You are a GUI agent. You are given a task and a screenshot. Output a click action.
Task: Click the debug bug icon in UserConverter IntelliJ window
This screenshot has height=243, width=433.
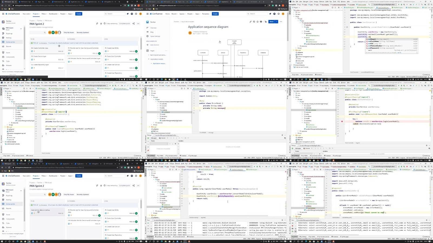401,5
